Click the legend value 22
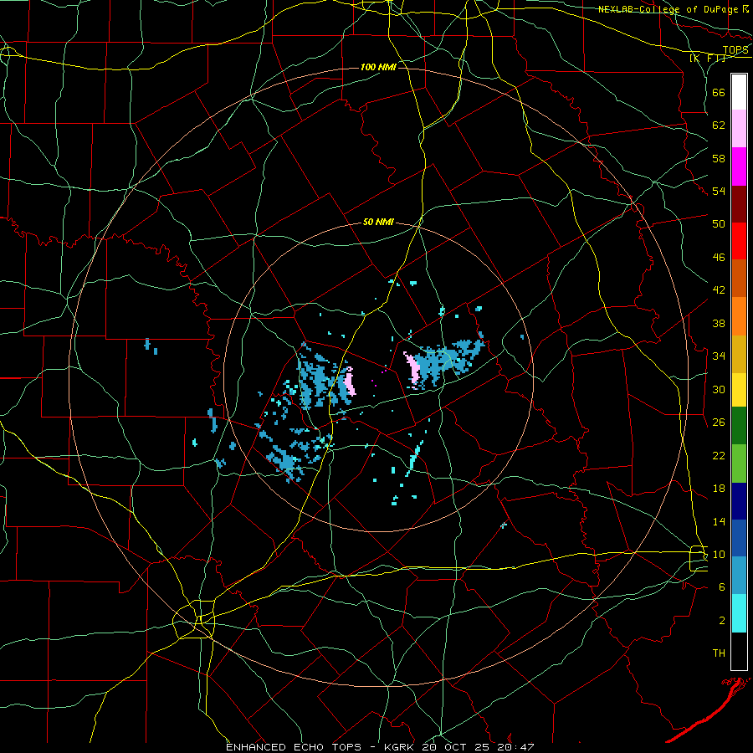This screenshot has height=753, width=753. (x=719, y=456)
